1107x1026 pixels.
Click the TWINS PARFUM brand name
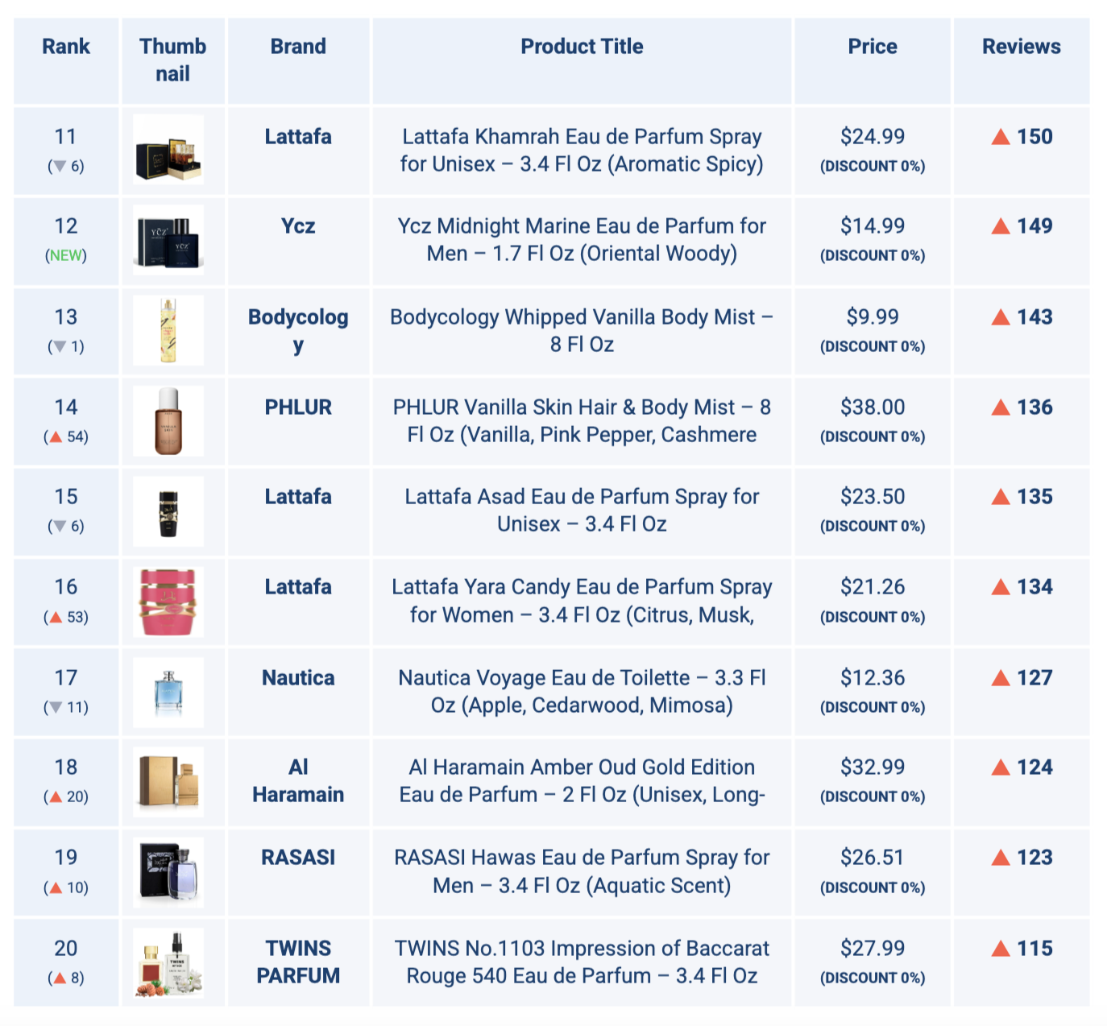click(x=298, y=962)
